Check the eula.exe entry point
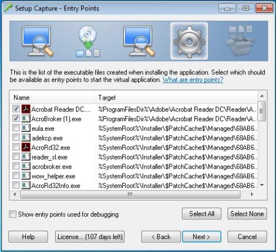The width and height of the screenshot is (276, 252). point(16,128)
